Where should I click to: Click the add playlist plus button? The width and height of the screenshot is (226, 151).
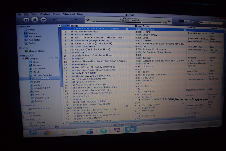click(32, 128)
